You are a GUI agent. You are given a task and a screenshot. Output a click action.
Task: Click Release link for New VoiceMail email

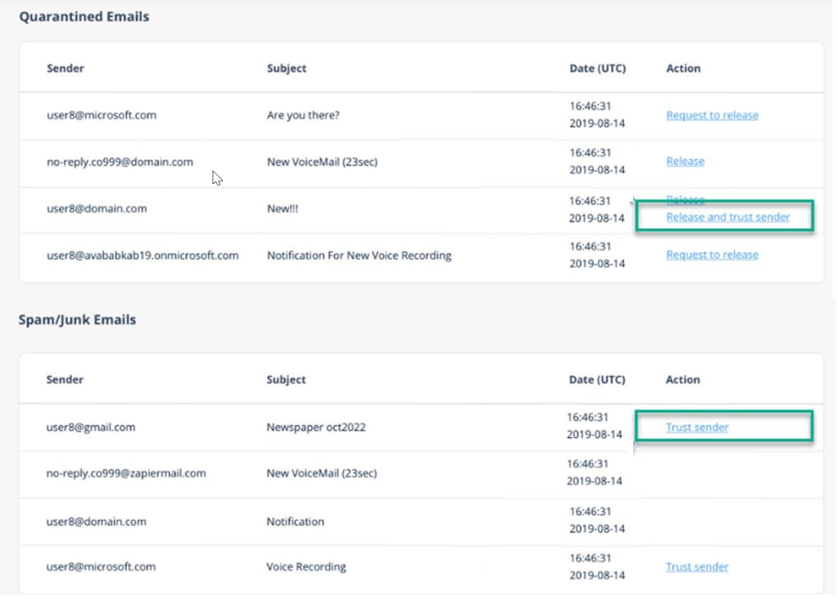tap(685, 161)
